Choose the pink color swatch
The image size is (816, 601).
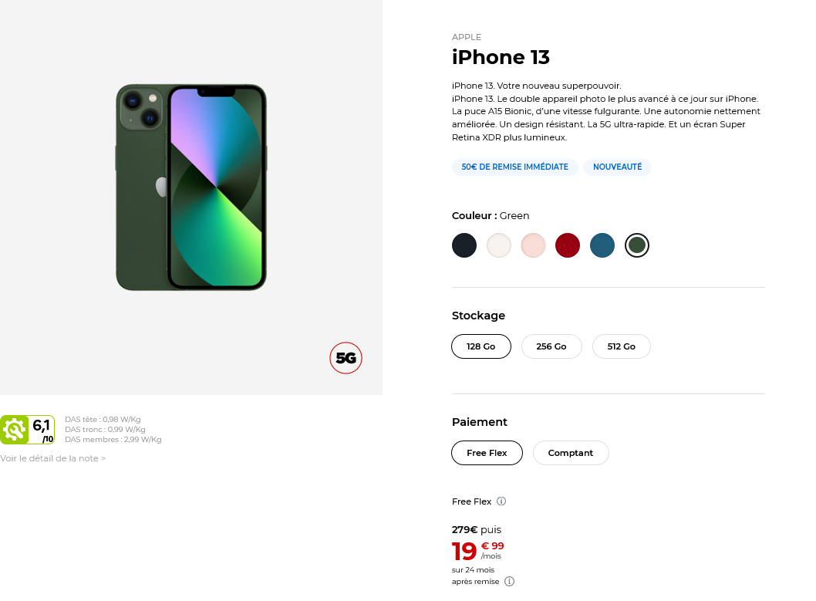[534, 245]
